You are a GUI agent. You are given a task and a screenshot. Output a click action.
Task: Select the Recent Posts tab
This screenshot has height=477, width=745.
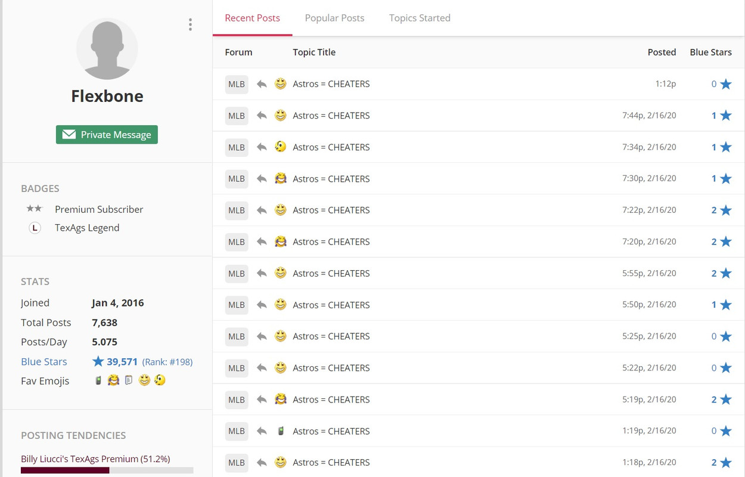[x=252, y=18]
